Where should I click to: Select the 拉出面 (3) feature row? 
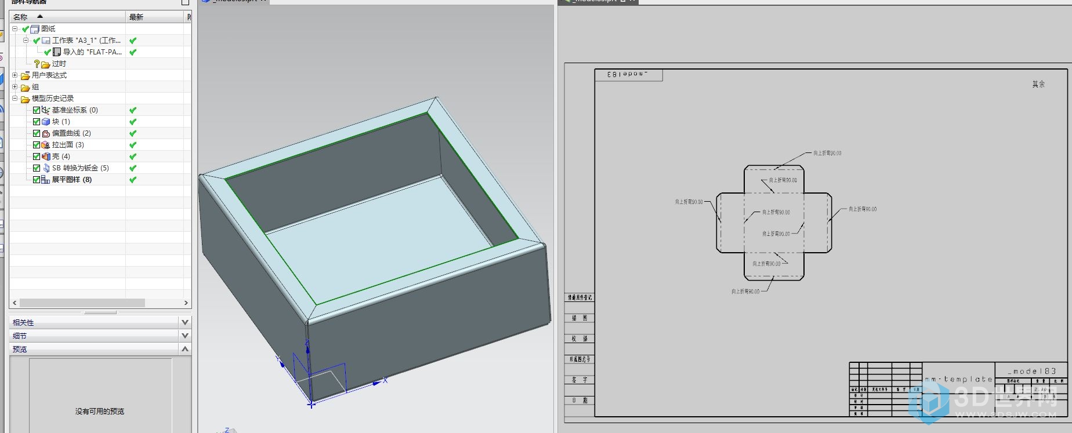[68, 145]
